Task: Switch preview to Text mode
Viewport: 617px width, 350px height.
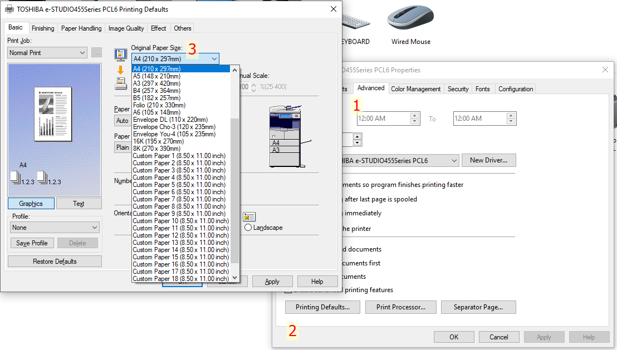Action: 79,204
